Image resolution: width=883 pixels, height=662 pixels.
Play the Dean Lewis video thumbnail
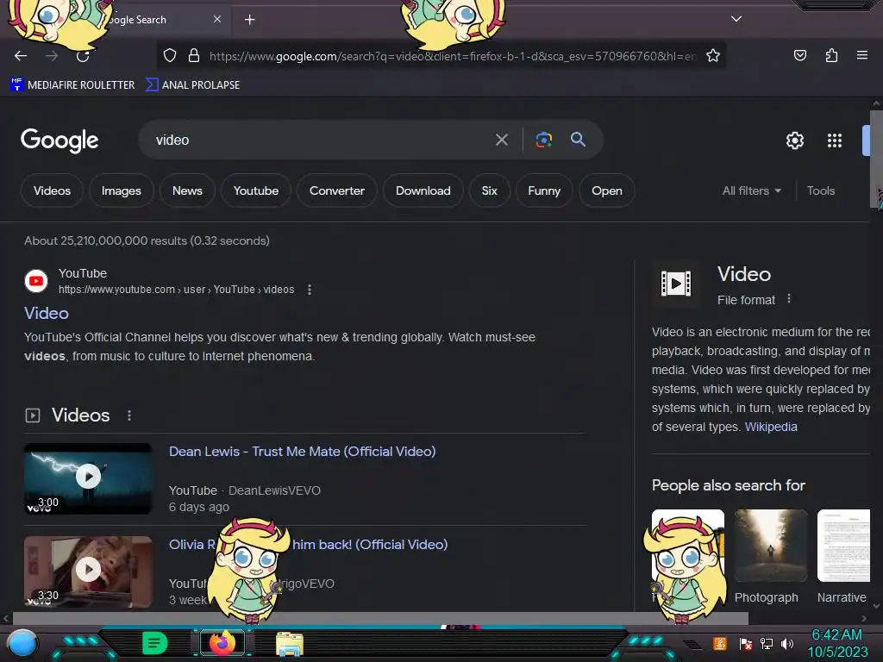pyautogui.click(x=88, y=478)
